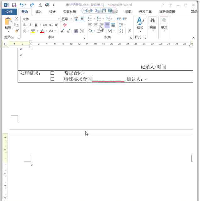Toggle underline formatting

pyautogui.click(x=36, y=25)
